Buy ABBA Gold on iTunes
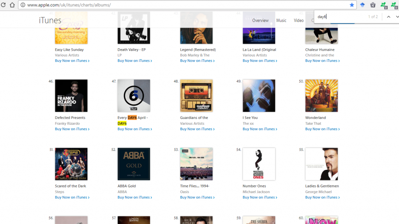399x224 pixels. [135, 197]
